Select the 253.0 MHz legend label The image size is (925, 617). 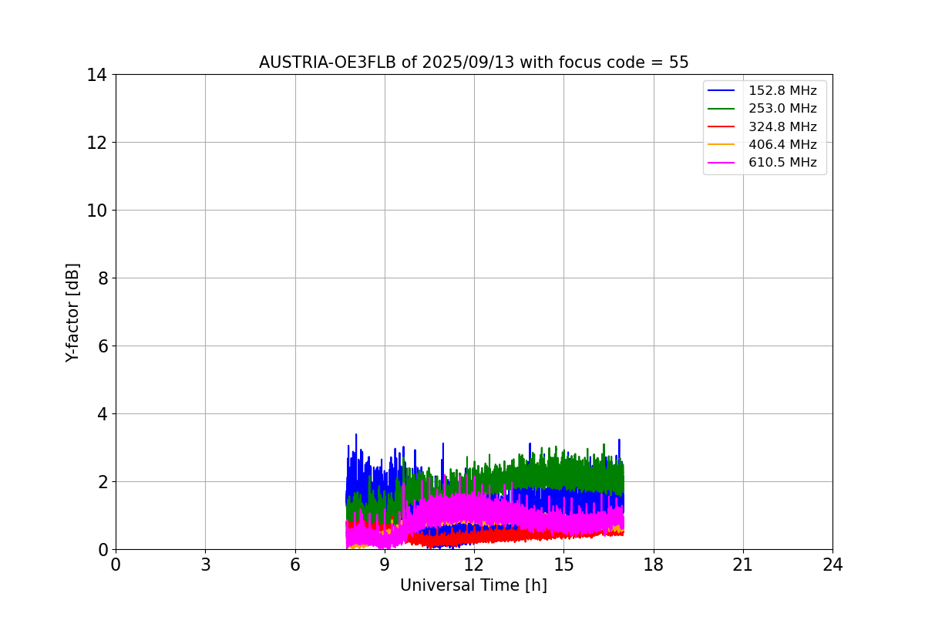(x=782, y=109)
